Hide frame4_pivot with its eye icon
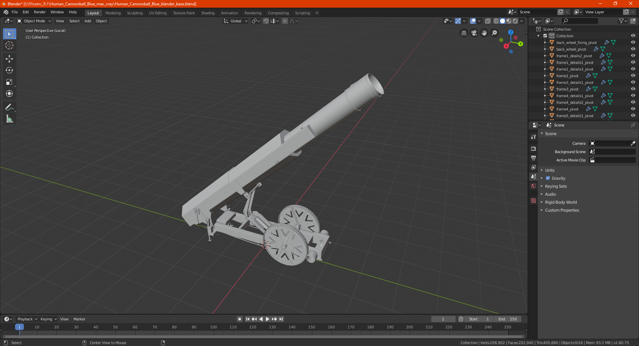639x346 pixels. click(633, 109)
